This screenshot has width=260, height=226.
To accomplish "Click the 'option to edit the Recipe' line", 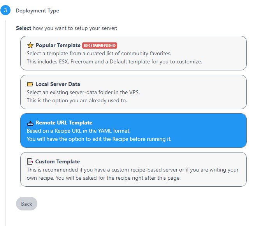I will [99, 139].
